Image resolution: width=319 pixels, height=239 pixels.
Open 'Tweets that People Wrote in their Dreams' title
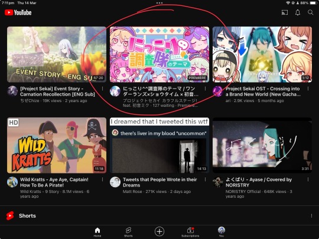pyautogui.click(x=159, y=182)
